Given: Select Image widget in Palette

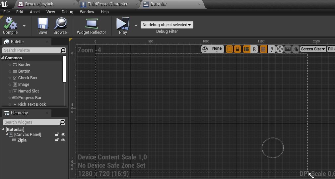Looking at the screenshot, I should [24, 85].
